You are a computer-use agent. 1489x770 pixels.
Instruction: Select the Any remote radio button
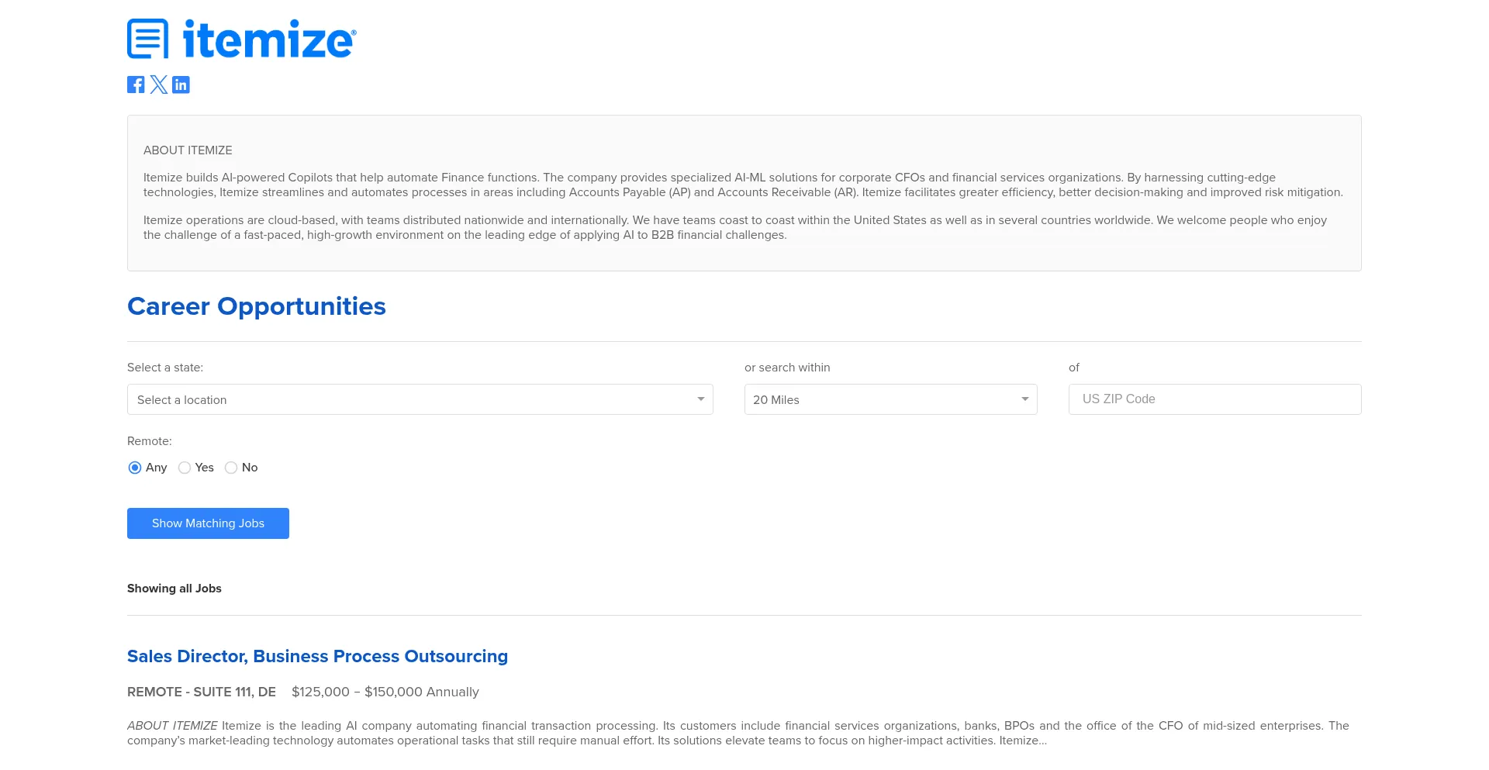(135, 468)
